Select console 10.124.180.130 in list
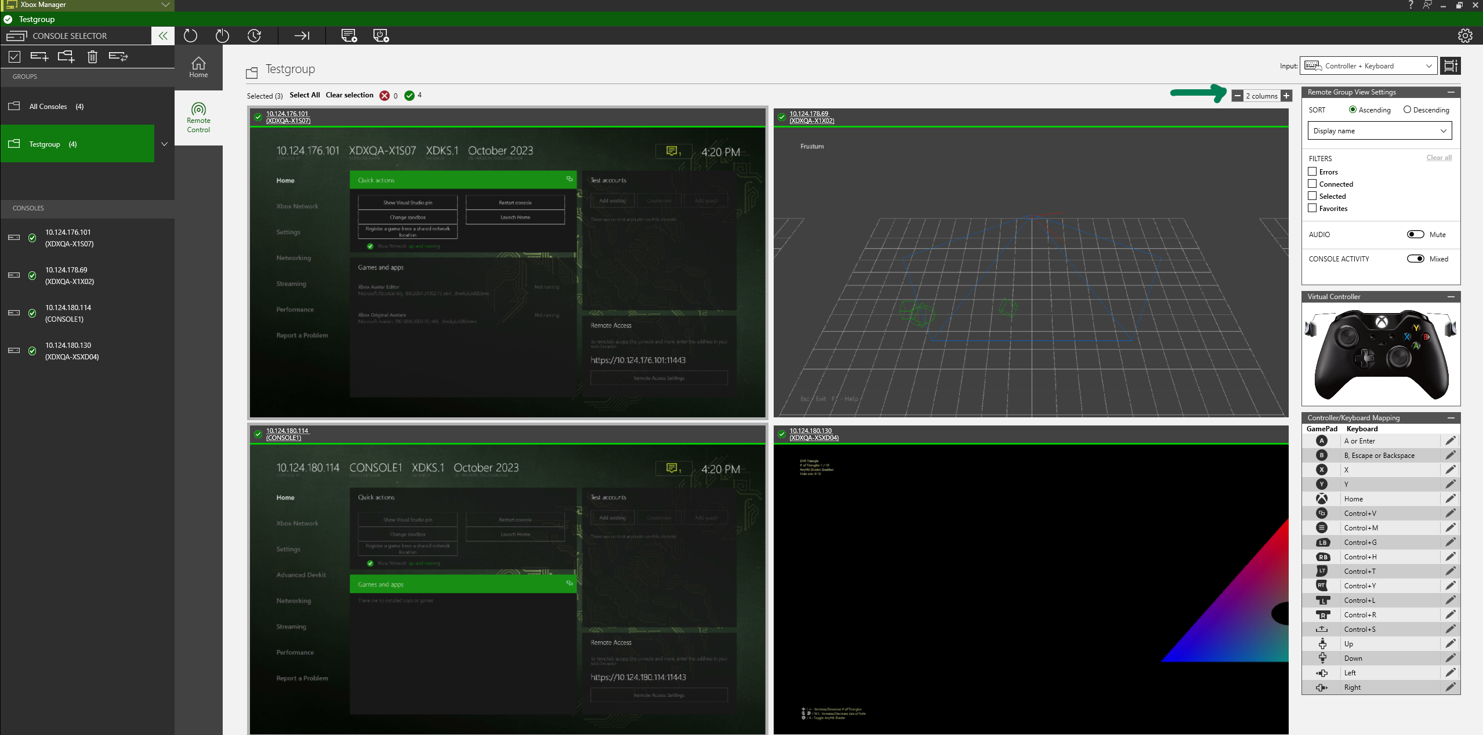The width and height of the screenshot is (1483, 735). click(87, 351)
